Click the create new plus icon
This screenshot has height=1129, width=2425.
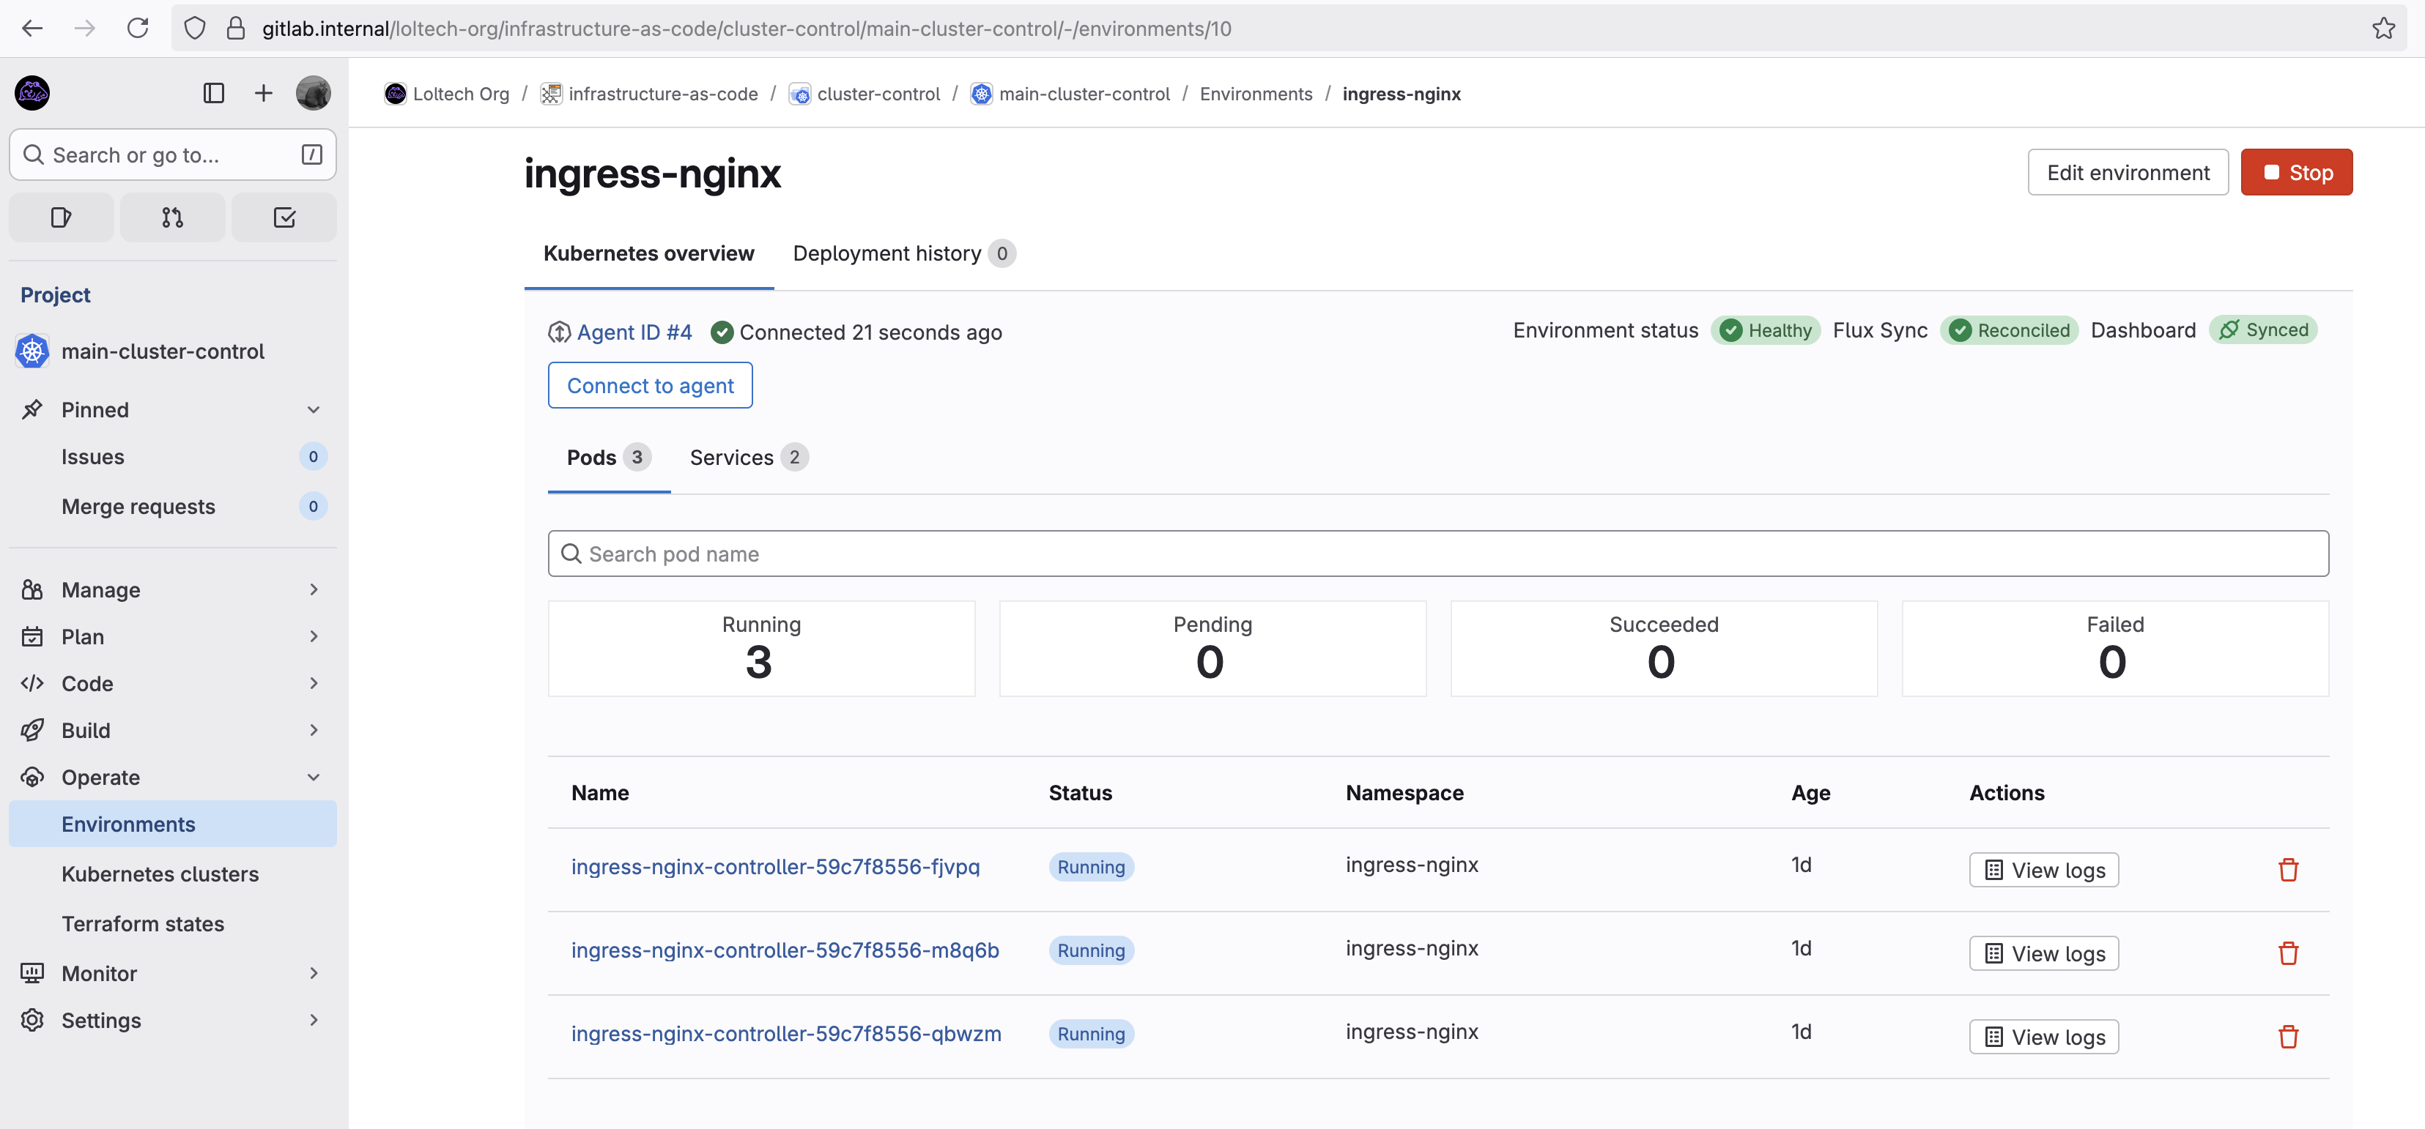[264, 92]
